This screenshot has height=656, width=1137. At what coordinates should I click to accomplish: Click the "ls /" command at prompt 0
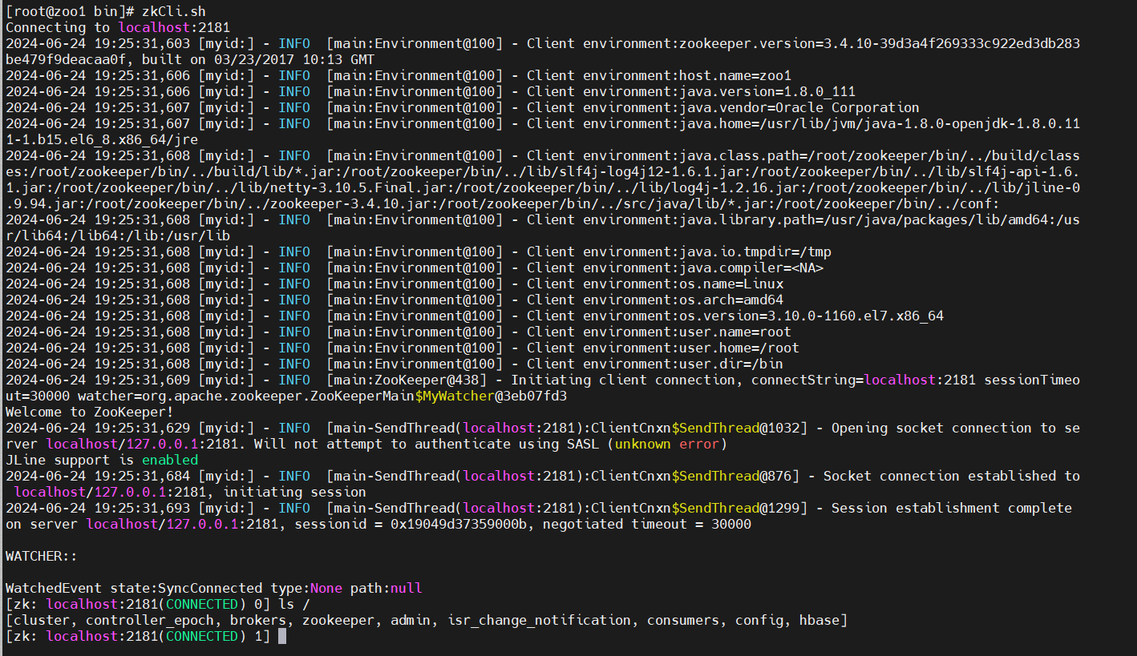coord(294,604)
